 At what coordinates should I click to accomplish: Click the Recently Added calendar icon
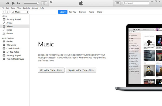point(4,19)
